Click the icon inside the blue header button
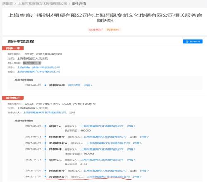 tap(187, 41)
